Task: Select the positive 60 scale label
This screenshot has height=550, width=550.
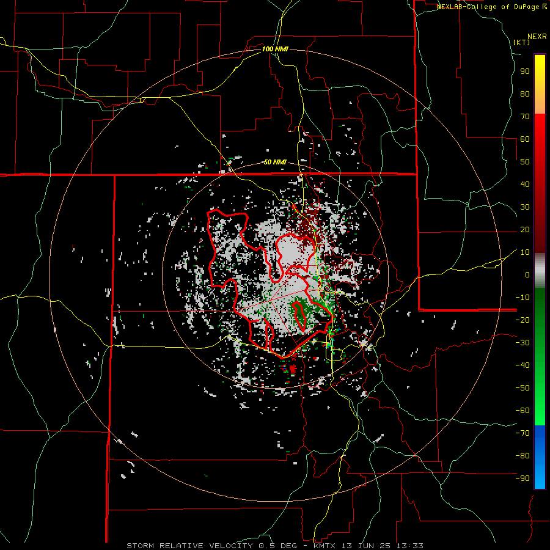Action: coord(525,139)
